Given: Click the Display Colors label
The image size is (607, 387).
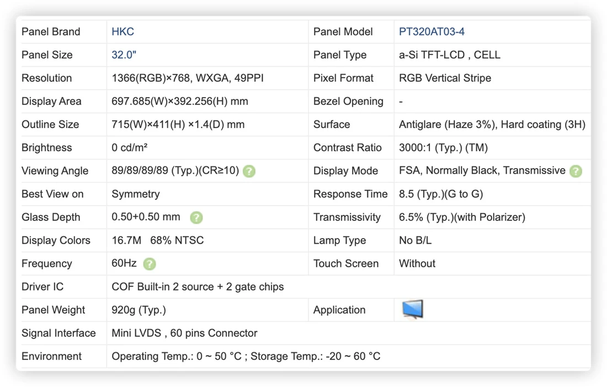Looking at the screenshot, I should click(56, 240).
